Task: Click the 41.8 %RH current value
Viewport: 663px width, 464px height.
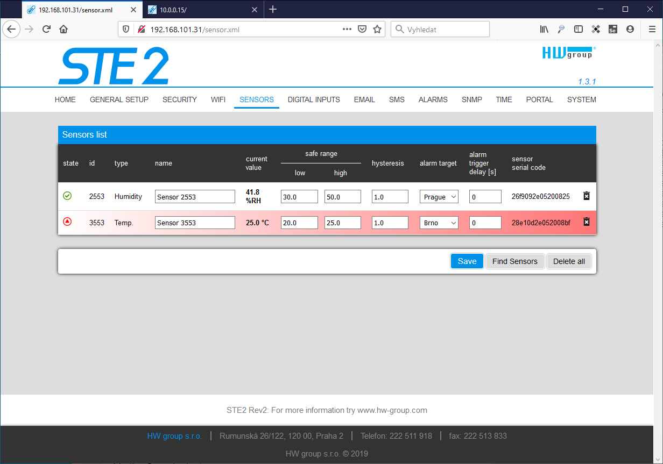Action: pos(253,196)
